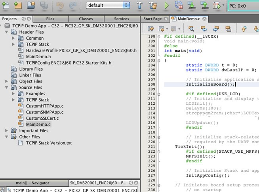The image size is (259, 192).
Task: Click Make and Program Device green down-arrow icon
Action: pos(192,5)
